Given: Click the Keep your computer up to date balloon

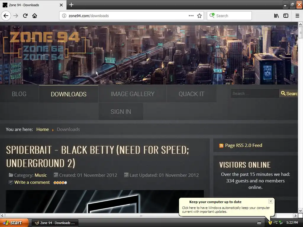Looking at the screenshot, I should click(226, 207).
